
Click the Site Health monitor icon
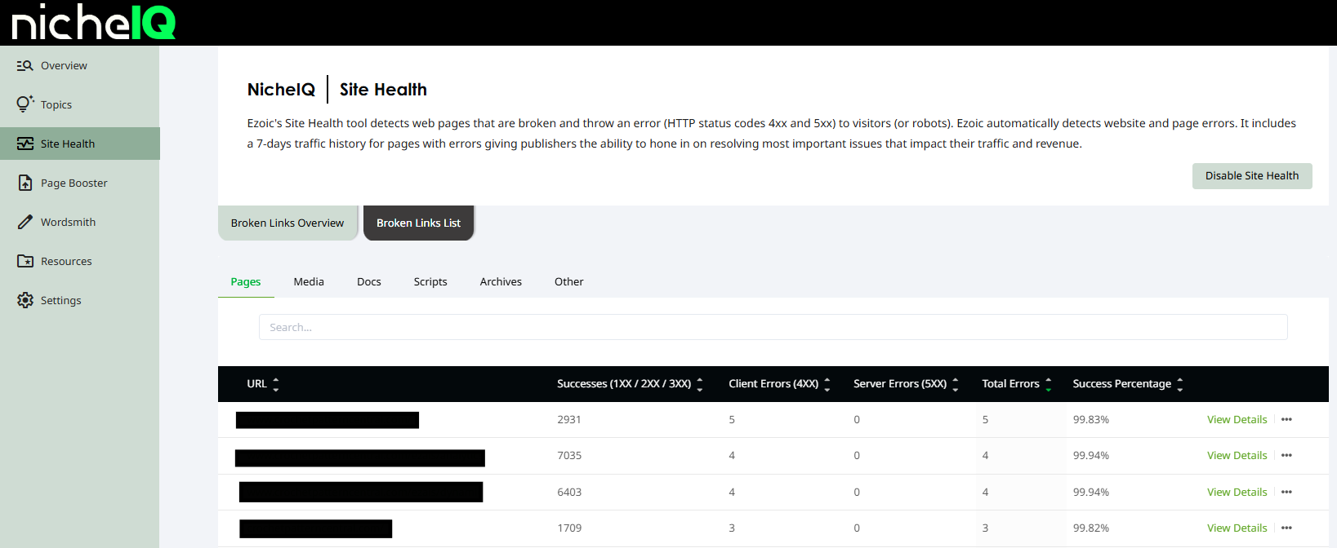tap(25, 144)
